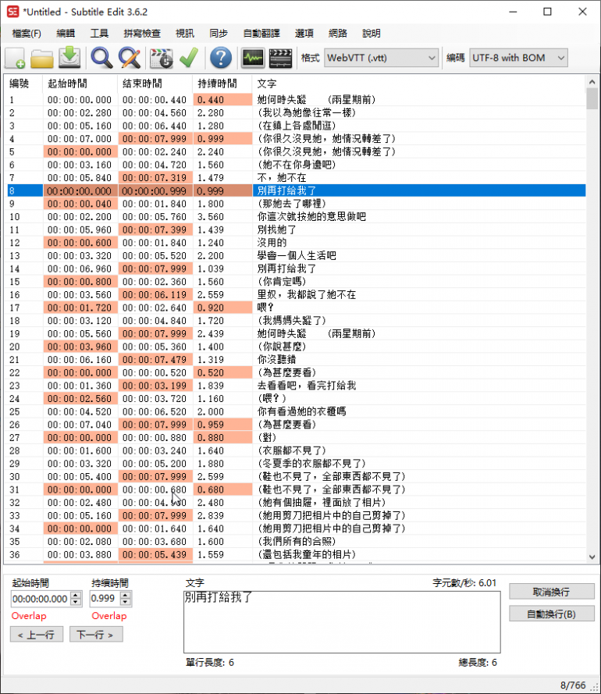Go to previous line with 上一行
The image size is (601, 694).
pyautogui.click(x=37, y=635)
